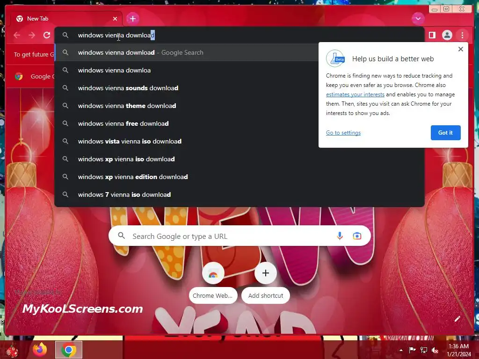Image resolution: width=479 pixels, height=359 pixels.
Task: Click the Beta flask icon in popup
Action: [x=335, y=58]
